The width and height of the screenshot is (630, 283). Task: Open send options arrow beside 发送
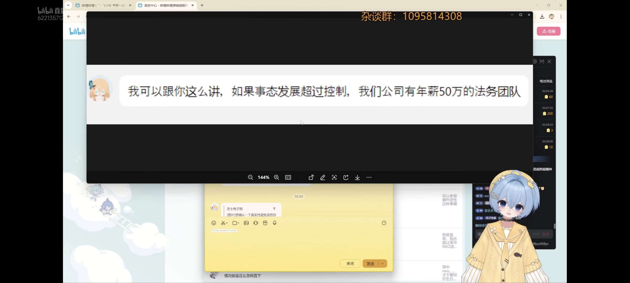[382, 264]
